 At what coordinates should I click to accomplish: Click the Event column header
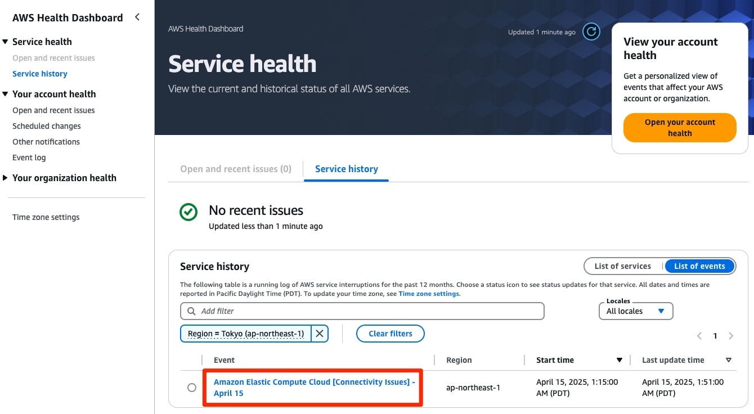tap(225, 360)
